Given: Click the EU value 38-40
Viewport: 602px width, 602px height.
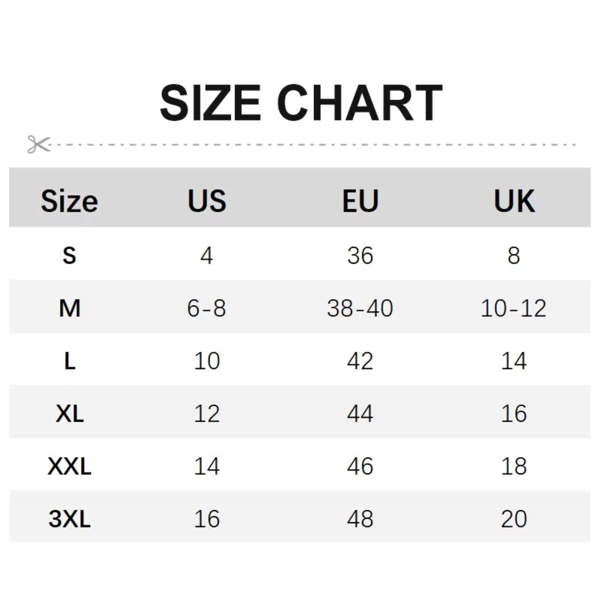Looking at the screenshot, I should (x=360, y=308).
